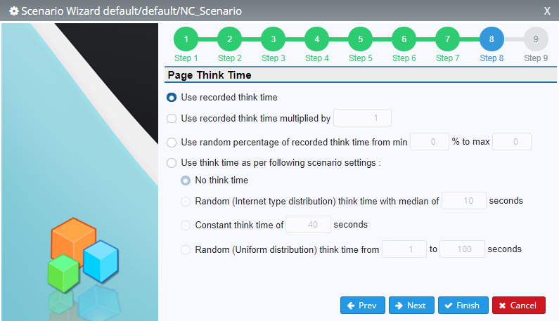Edit the median seconds field showing 10
This screenshot has width=559, height=321.
tap(464, 201)
